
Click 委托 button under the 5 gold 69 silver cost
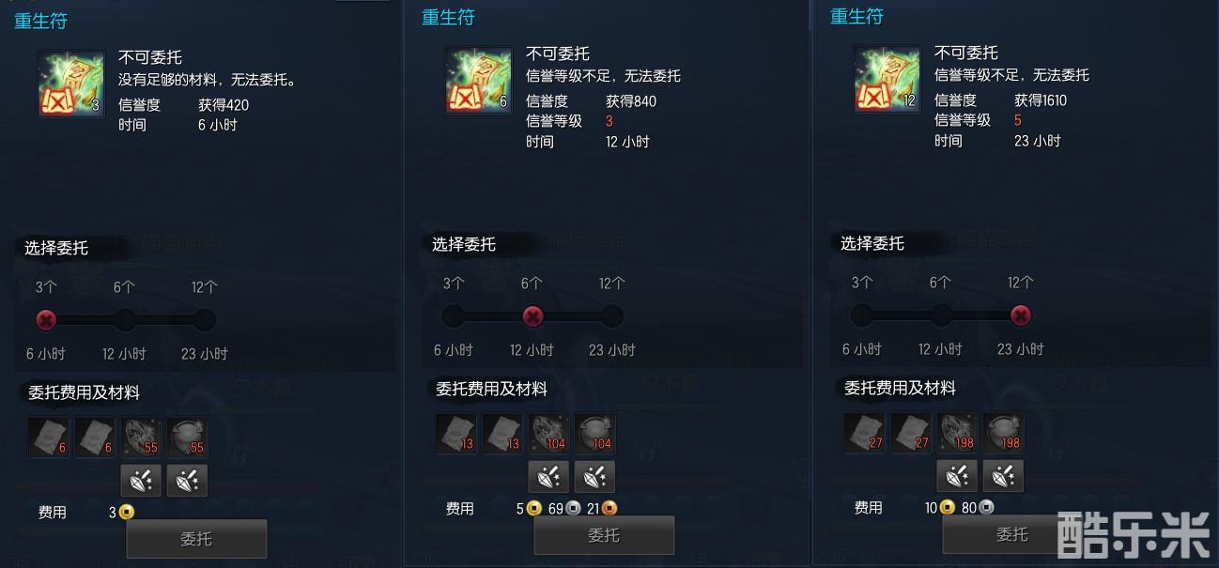pos(604,535)
